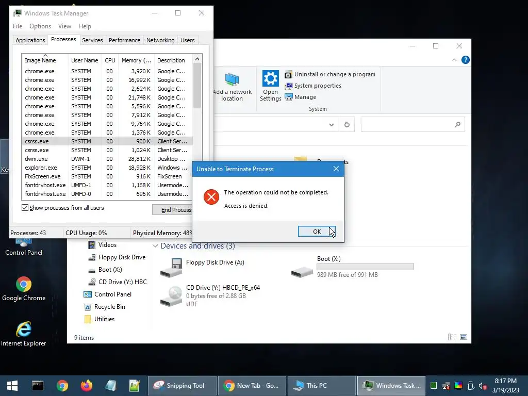Sort processes by User Name column
This screenshot has height=396, width=528.
(x=85, y=60)
